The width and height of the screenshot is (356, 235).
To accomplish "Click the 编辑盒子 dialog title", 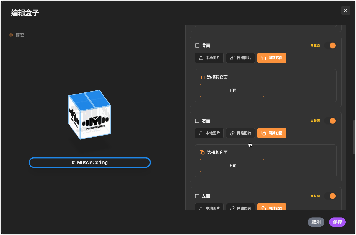I will (25, 13).
